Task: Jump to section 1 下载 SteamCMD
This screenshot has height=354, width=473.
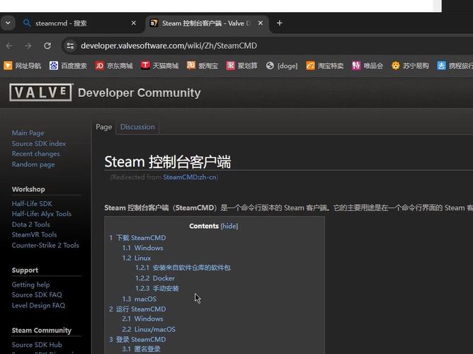Action: point(137,238)
